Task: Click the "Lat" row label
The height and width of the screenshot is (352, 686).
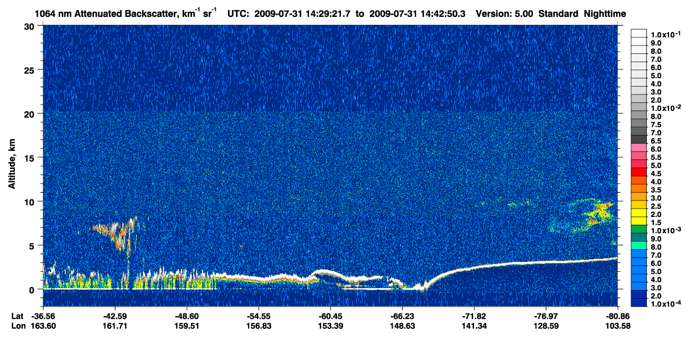Action: [x=17, y=316]
